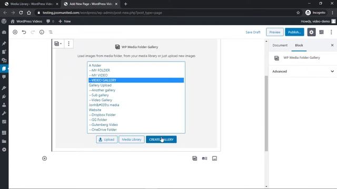Image resolution: width=337 pixels, height=189 pixels.
Task: Open Dashboard icon in admin sidebar
Action: [4, 32]
